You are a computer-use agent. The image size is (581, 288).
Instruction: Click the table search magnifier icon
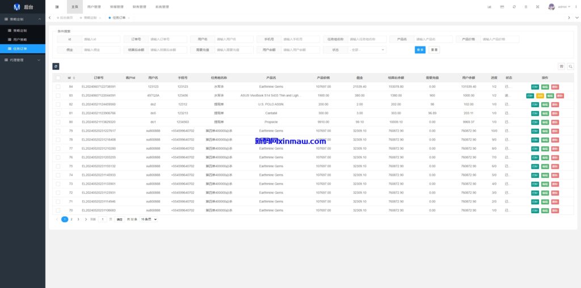570,66
